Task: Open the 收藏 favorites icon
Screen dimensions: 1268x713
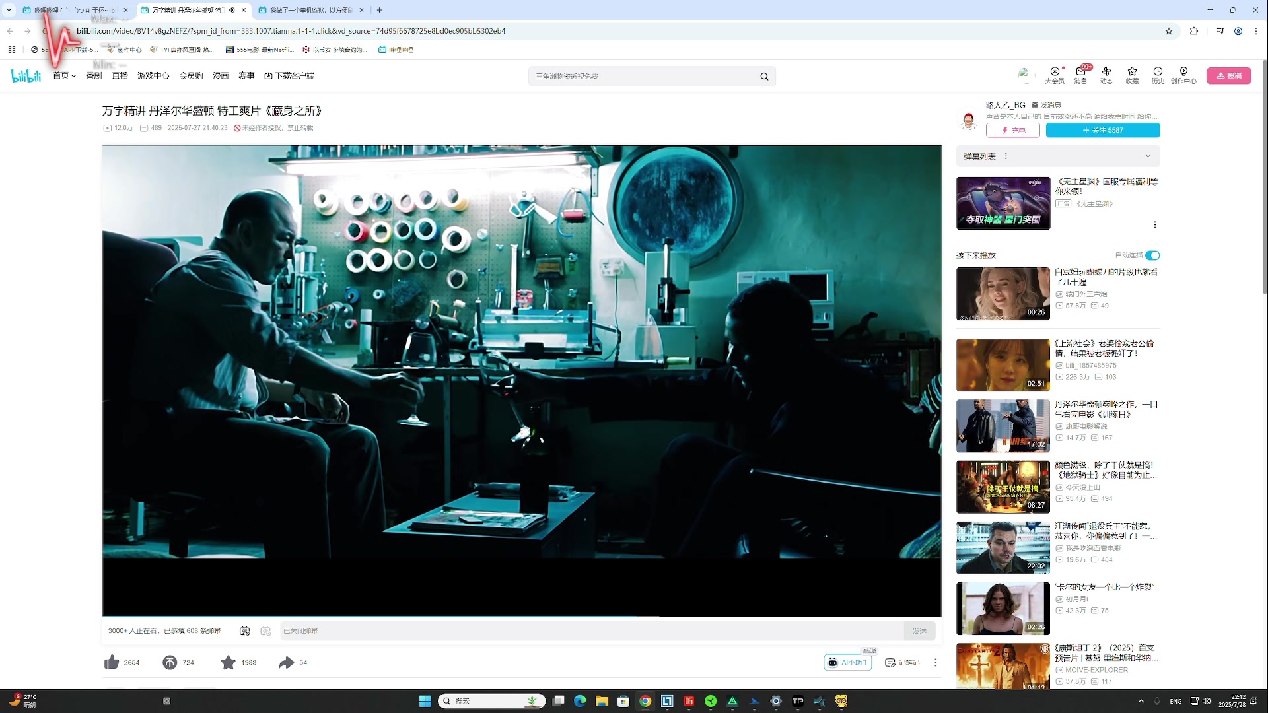Action: [x=1132, y=75]
